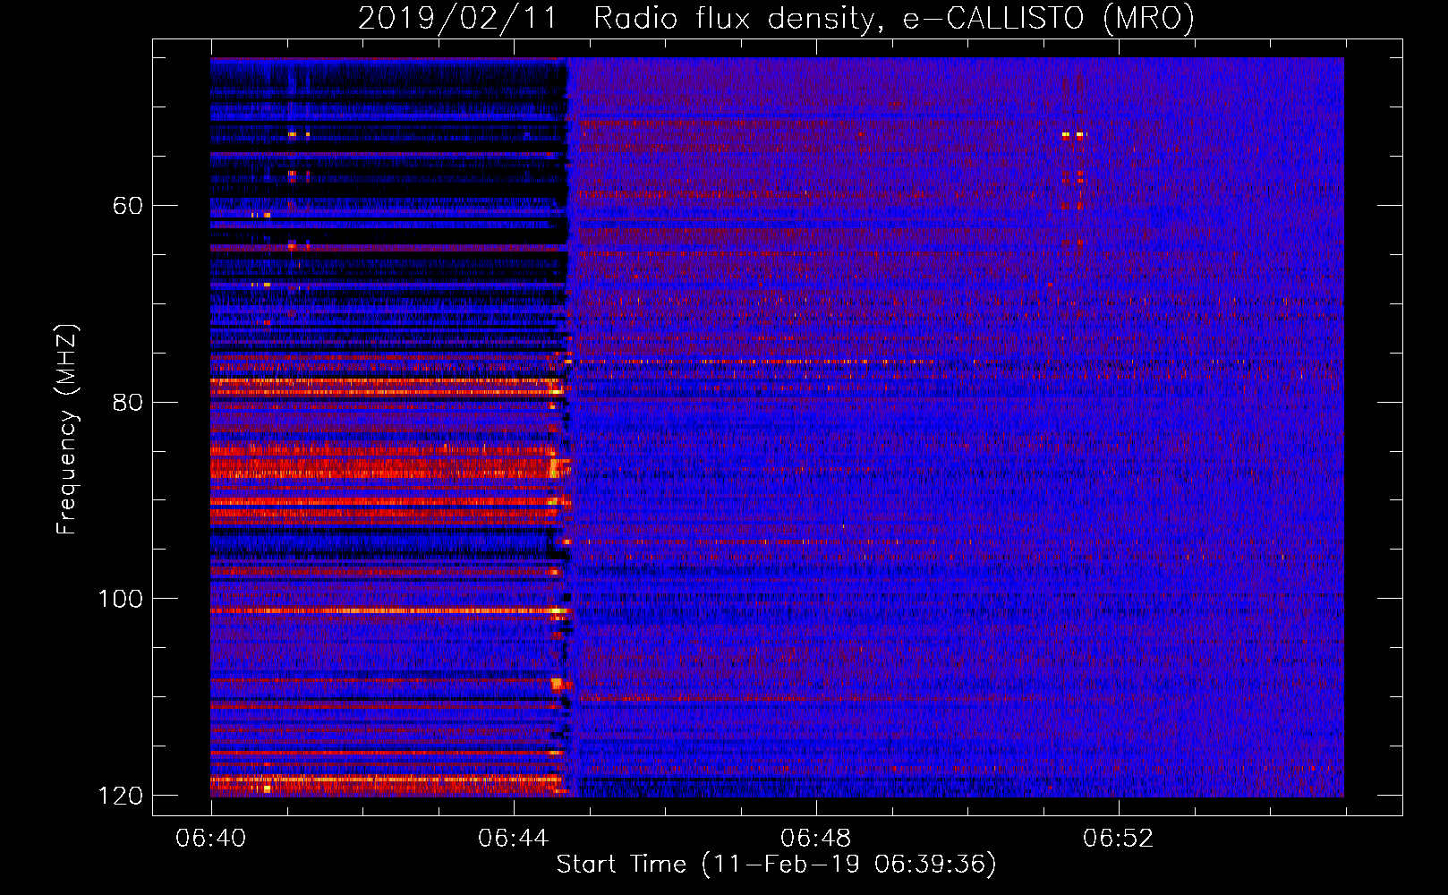Screen dimensions: 1448x895
Task: Click the 80 frequency tick label
Action: click(127, 402)
